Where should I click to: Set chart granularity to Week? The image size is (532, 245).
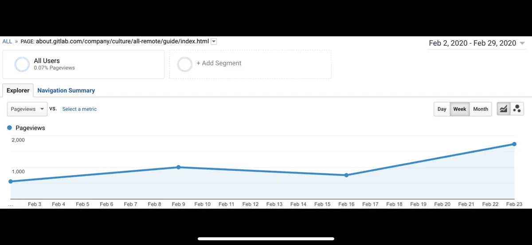point(460,109)
